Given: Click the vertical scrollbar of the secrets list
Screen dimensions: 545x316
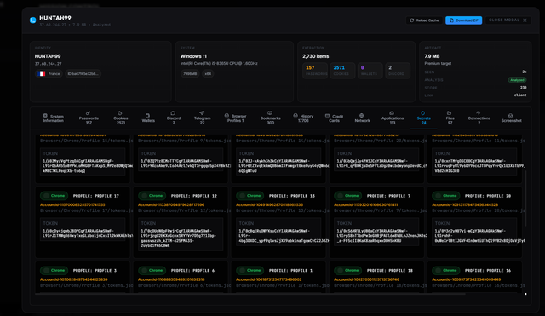Looking at the screenshot, I should point(525,198).
